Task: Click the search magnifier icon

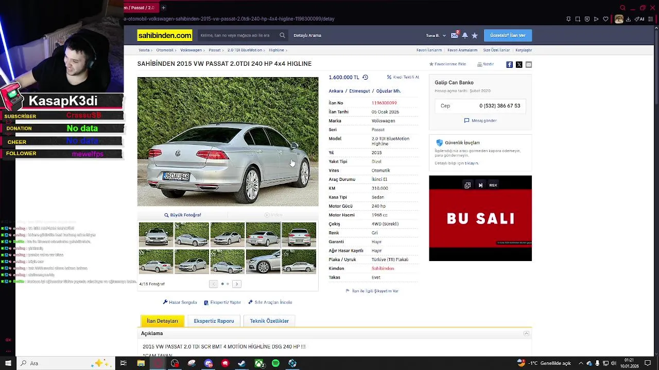Action: (282, 35)
